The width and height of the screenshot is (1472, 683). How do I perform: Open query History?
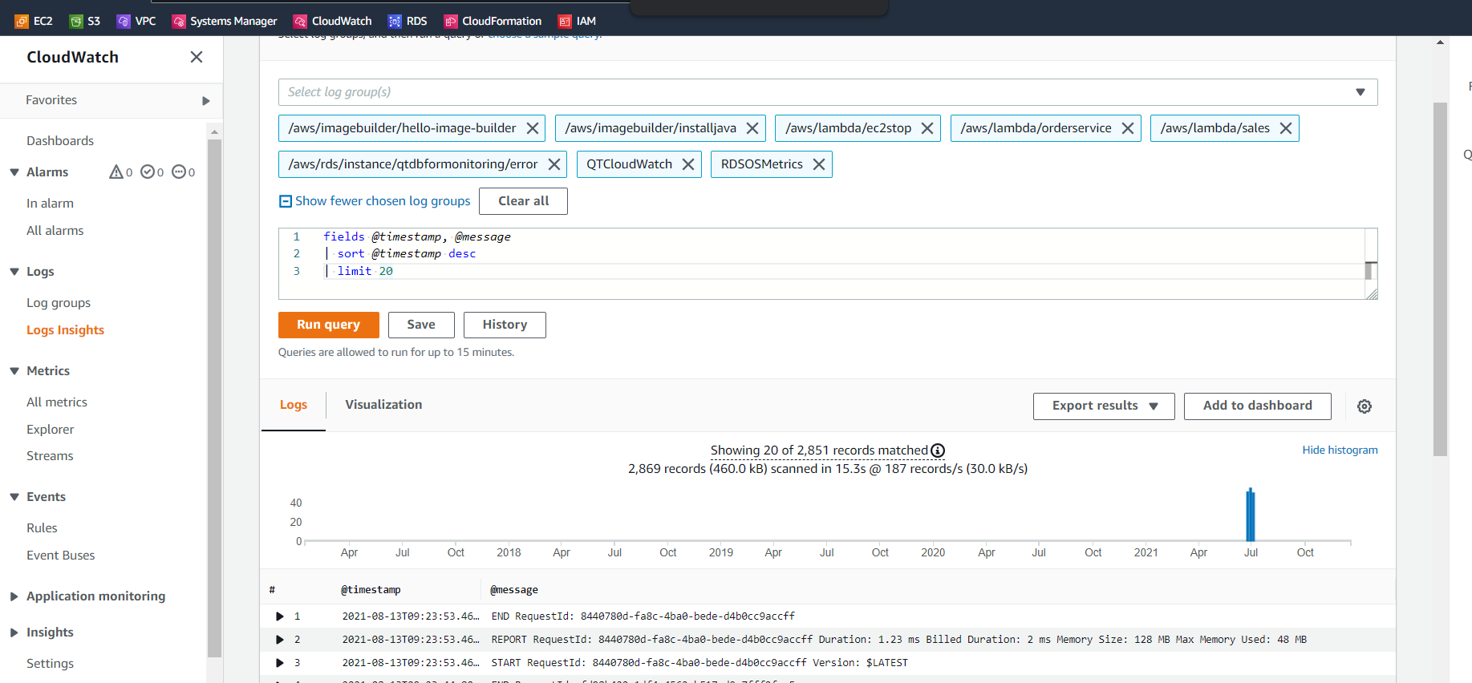tap(505, 325)
